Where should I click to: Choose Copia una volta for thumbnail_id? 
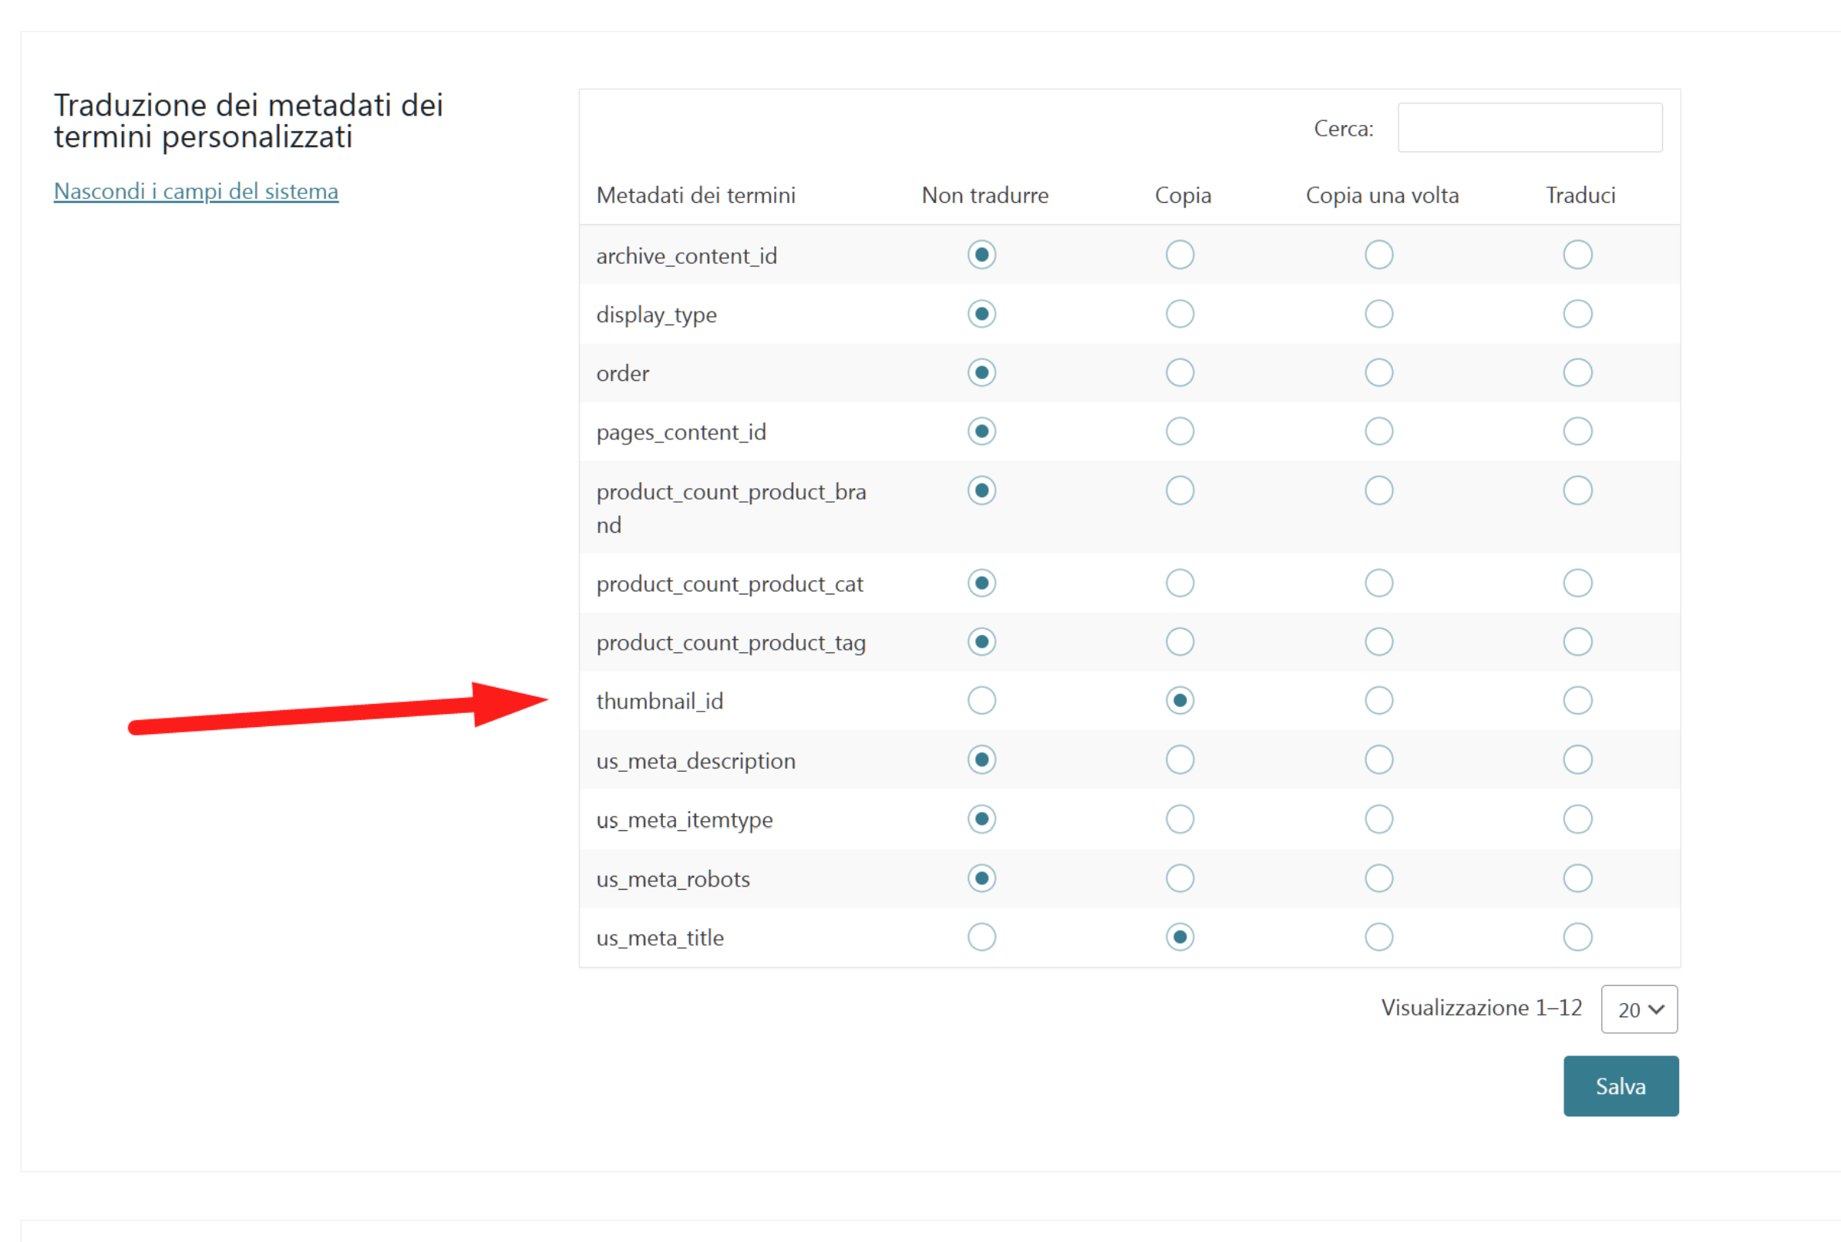[x=1378, y=700]
